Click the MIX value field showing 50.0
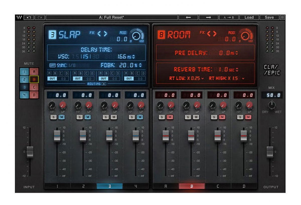This screenshot has width=301, height=205. (272, 95)
